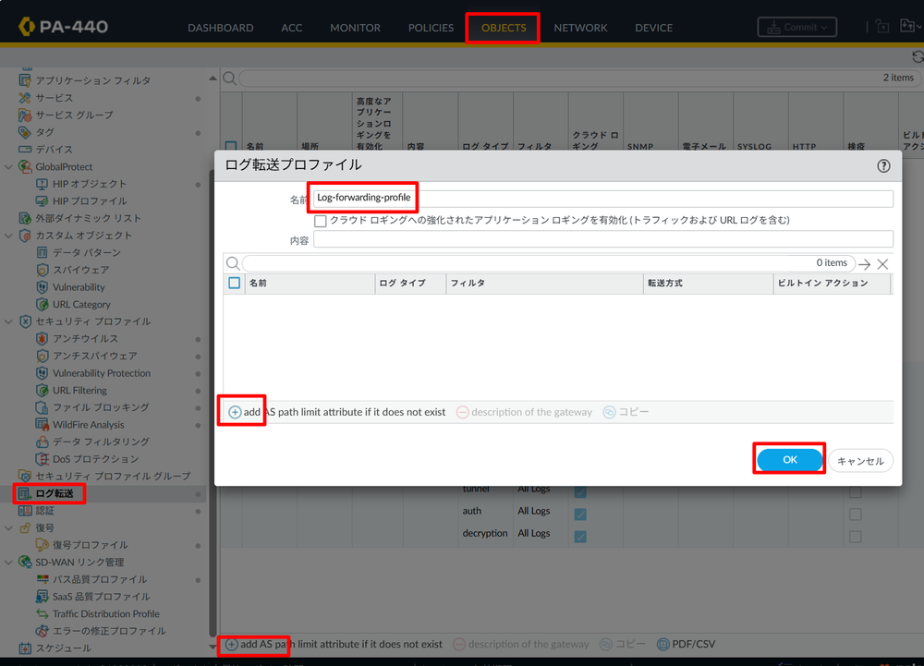924x666 pixels.
Task: Open DoS プロテクション in sidebar
Action: pos(95,459)
